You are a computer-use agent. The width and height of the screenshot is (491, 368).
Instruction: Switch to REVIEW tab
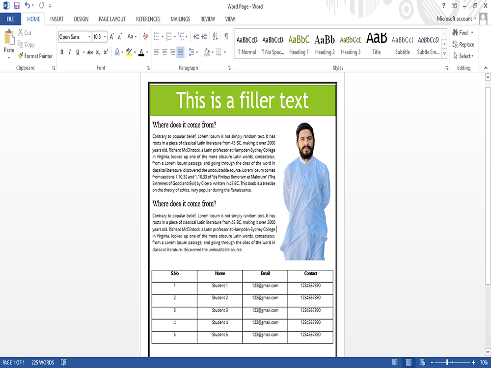(208, 19)
